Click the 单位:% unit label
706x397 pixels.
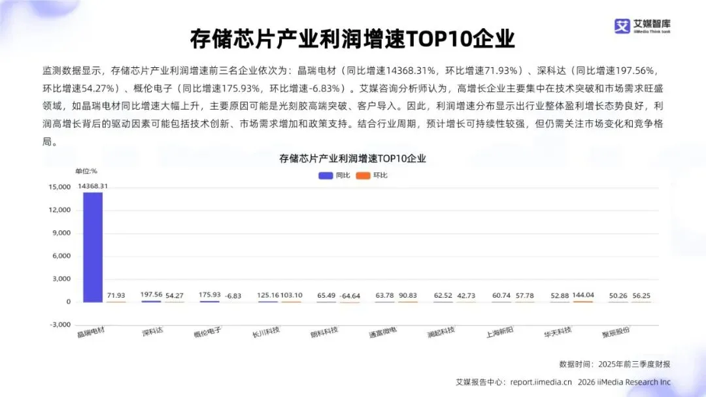tap(86, 171)
